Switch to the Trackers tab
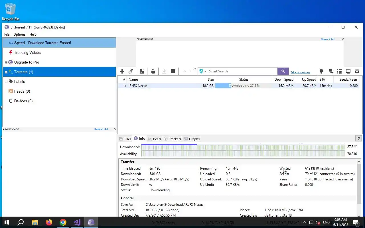This screenshot has height=228, width=365. pos(173,139)
